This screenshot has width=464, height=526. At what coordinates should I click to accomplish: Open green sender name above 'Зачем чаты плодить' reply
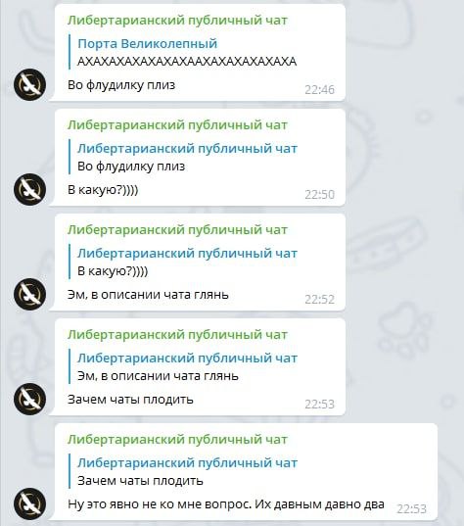point(177,335)
